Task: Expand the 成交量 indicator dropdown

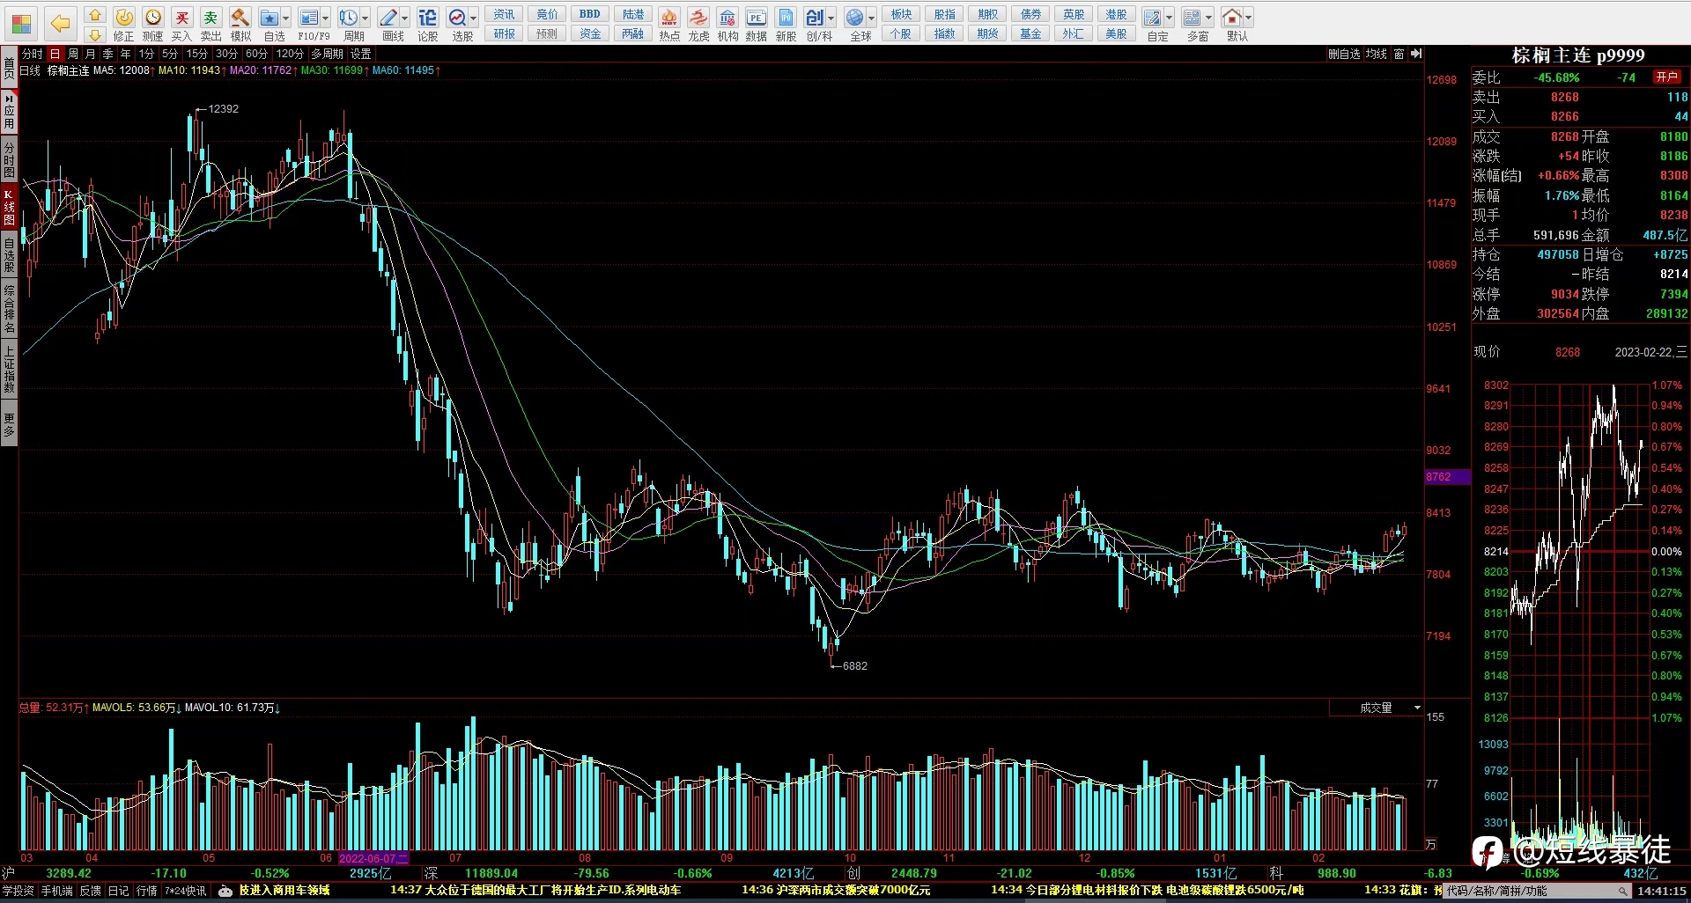Action: [1417, 708]
